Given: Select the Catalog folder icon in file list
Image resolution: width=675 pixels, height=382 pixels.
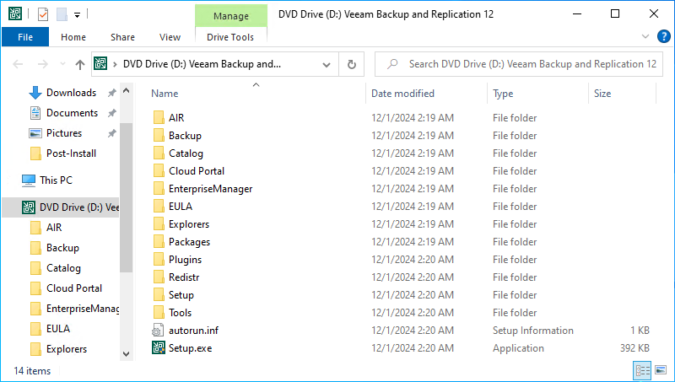Looking at the screenshot, I should (x=159, y=153).
